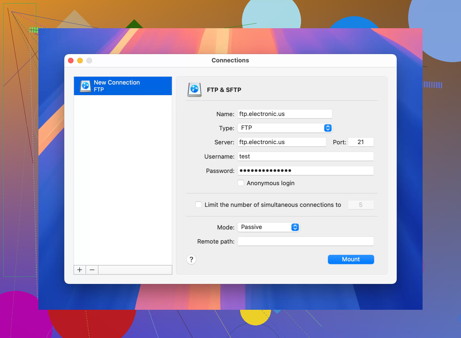Click into the Password field

(x=306, y=171)
